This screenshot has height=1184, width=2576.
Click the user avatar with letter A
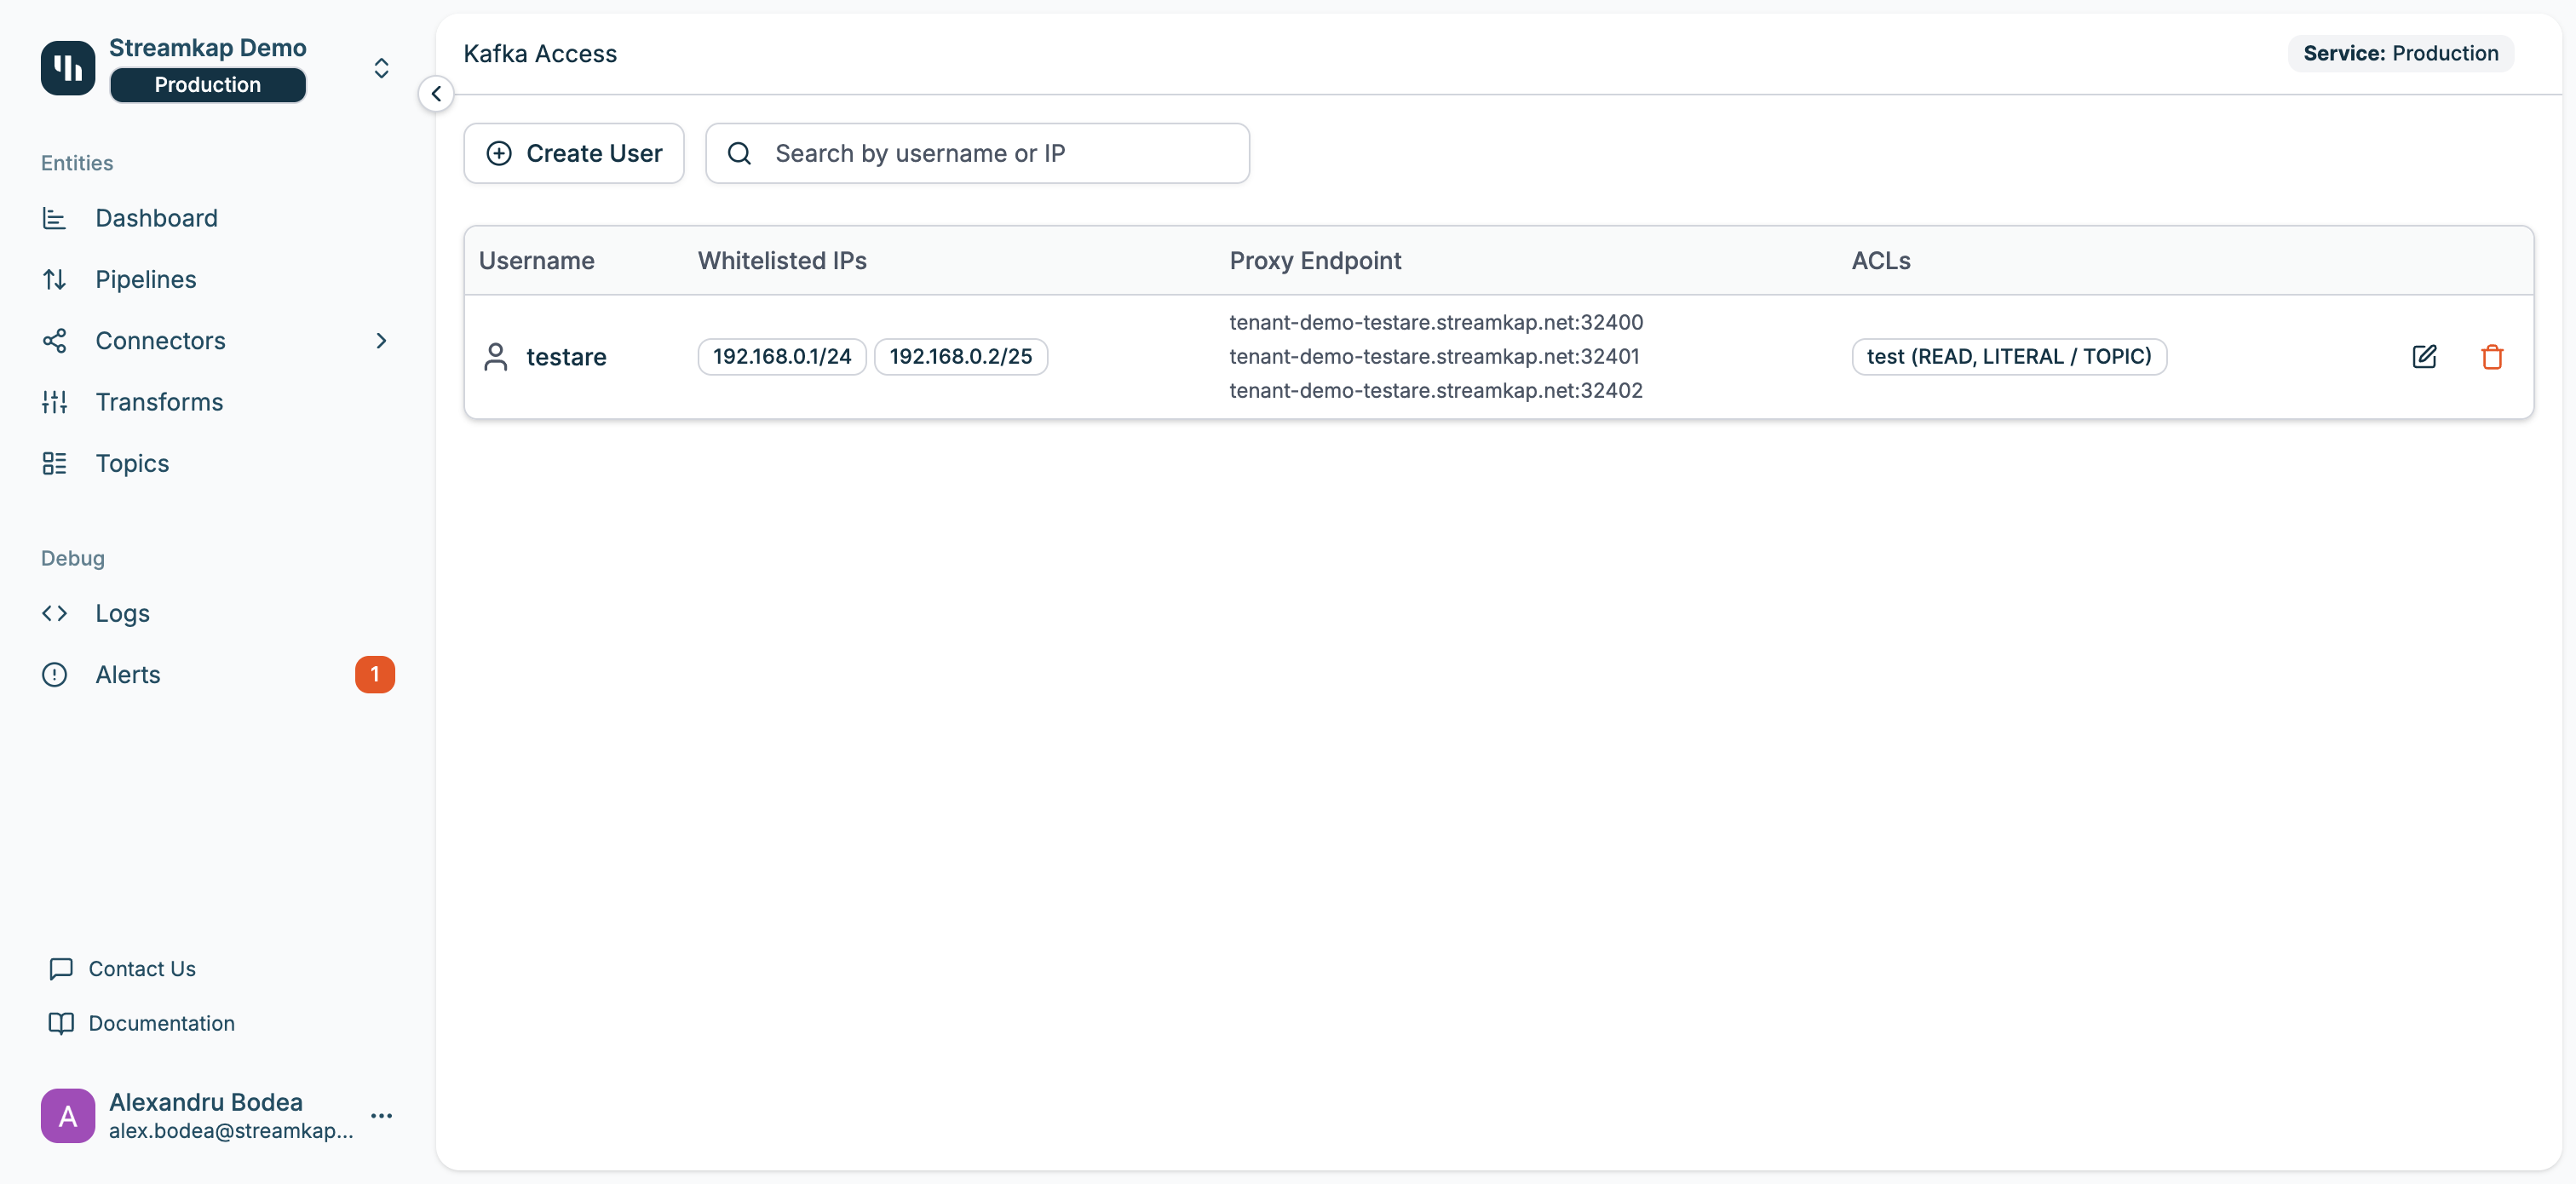point(68,1115)
